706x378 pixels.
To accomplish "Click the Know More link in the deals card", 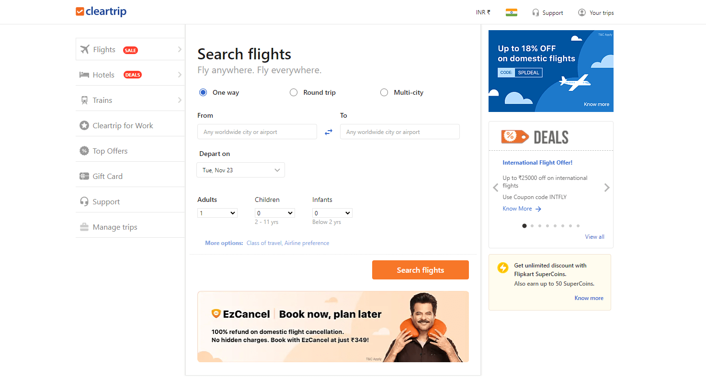I will pyautogui.click(x=518, y=209).
